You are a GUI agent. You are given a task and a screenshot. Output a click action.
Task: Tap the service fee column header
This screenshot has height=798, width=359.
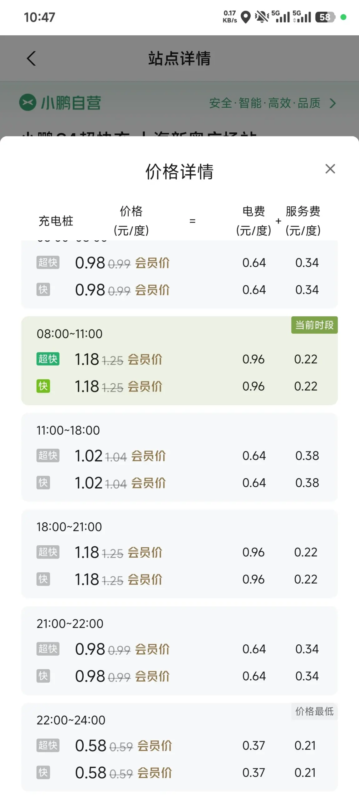click(303, 221)
